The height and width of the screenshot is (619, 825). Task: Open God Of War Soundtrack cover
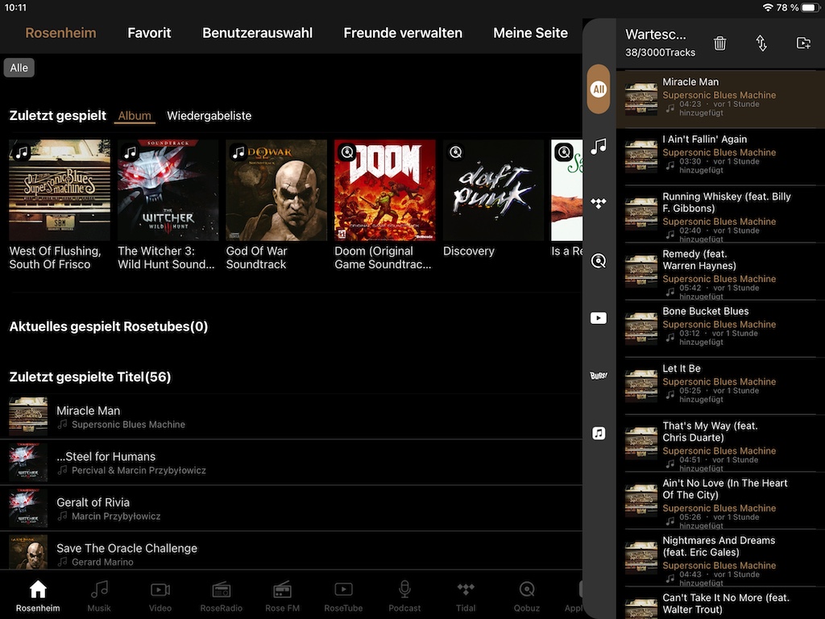276,190
